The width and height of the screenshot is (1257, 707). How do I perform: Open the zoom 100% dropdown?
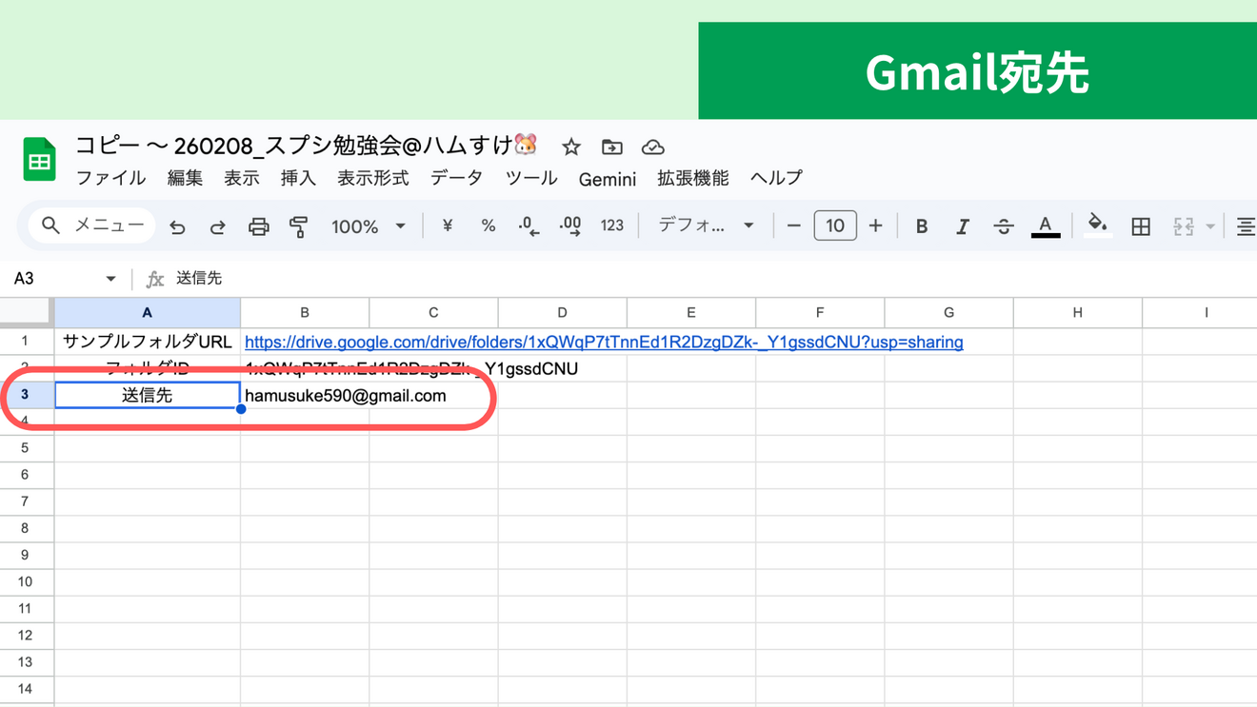click(x=369, y=226)
